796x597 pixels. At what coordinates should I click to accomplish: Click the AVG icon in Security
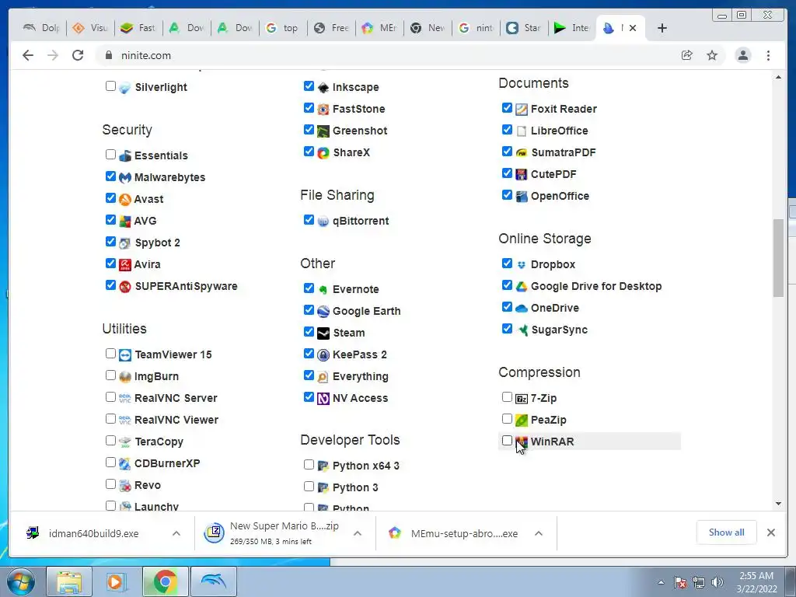125,222
